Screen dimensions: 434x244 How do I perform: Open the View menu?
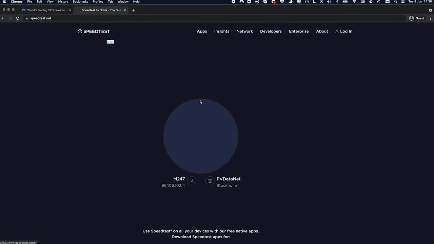50,2
